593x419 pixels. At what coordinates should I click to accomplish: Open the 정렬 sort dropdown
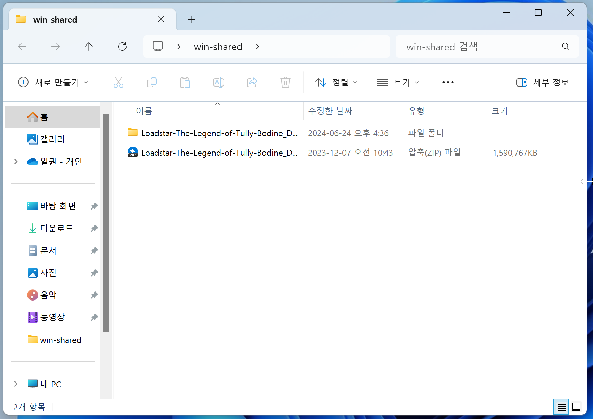(336, 82)
